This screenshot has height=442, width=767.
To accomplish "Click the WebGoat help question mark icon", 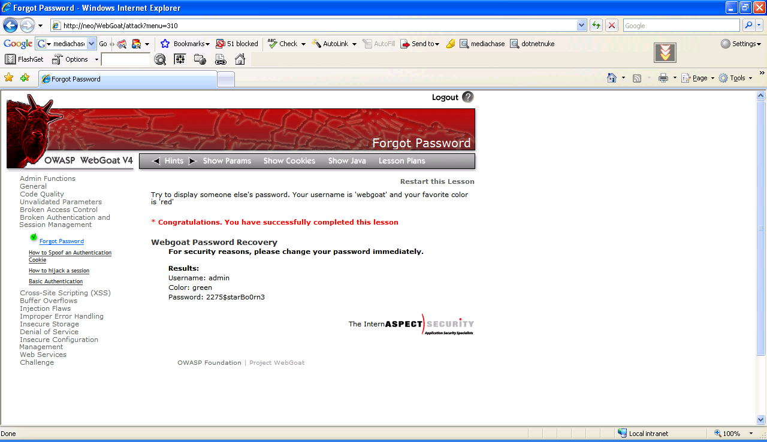I will pos(468,97).
